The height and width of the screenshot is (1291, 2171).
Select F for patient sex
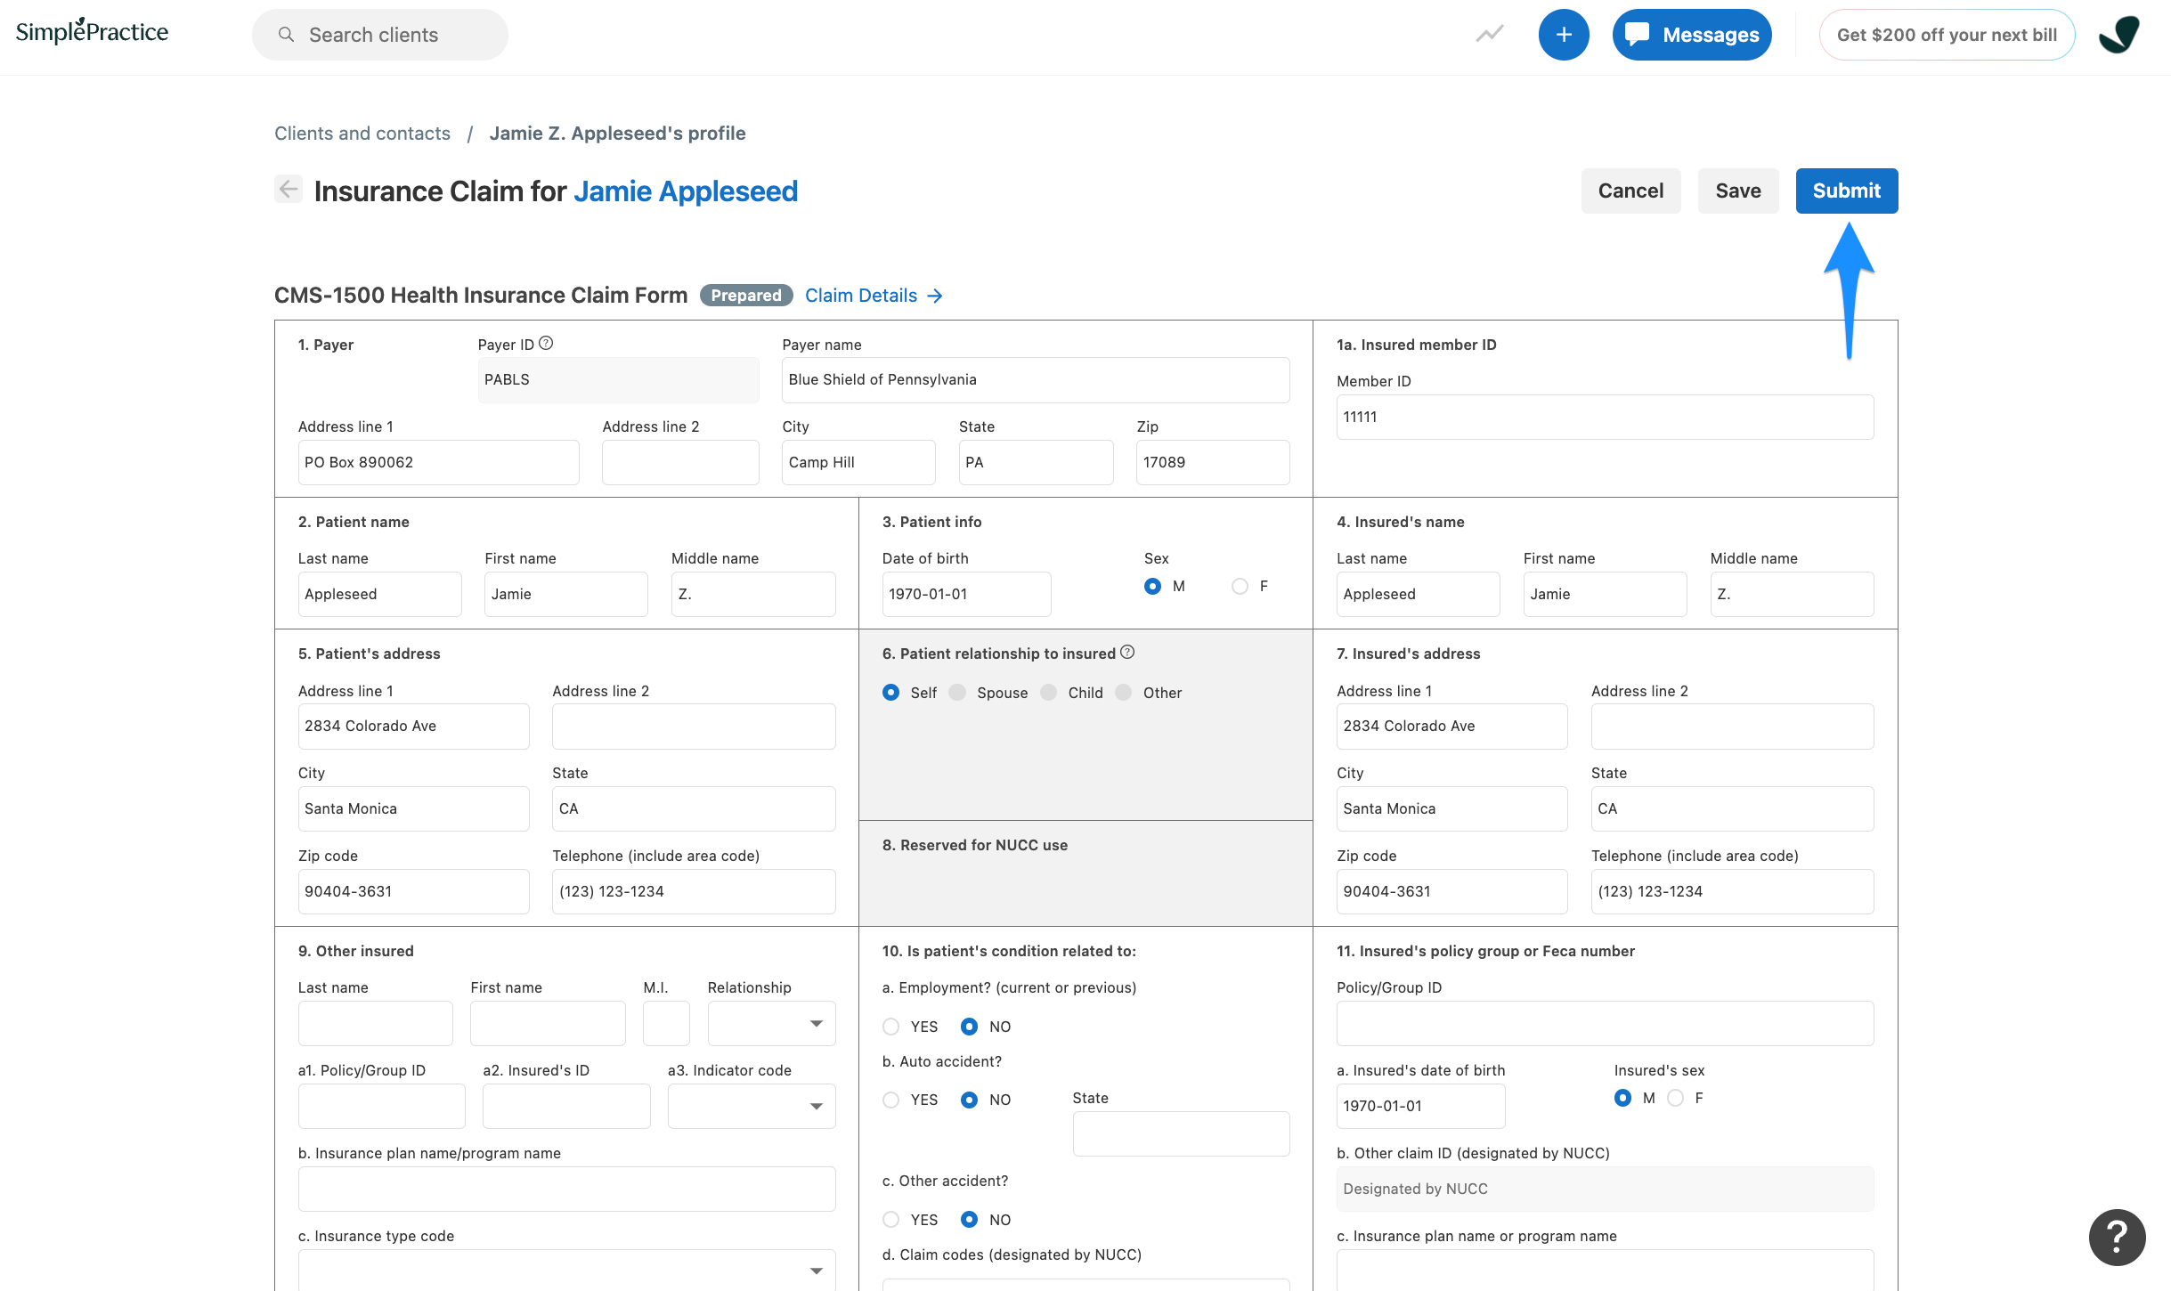coord(1240,586)
